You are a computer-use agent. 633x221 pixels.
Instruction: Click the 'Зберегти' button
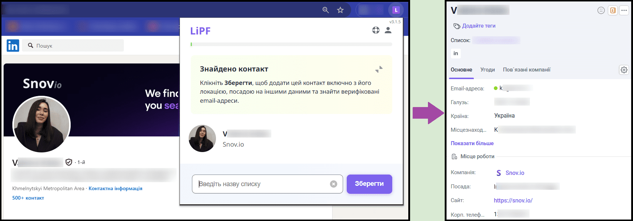tap(369, 184)
